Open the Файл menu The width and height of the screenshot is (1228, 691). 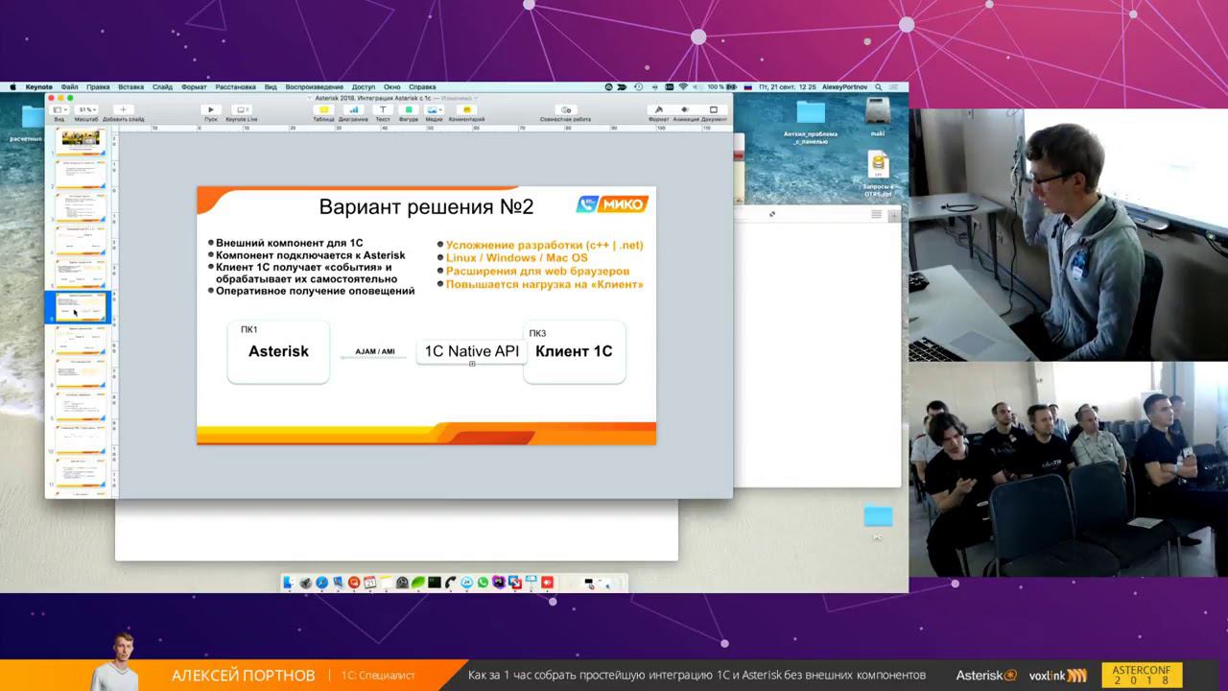(69, 86)
